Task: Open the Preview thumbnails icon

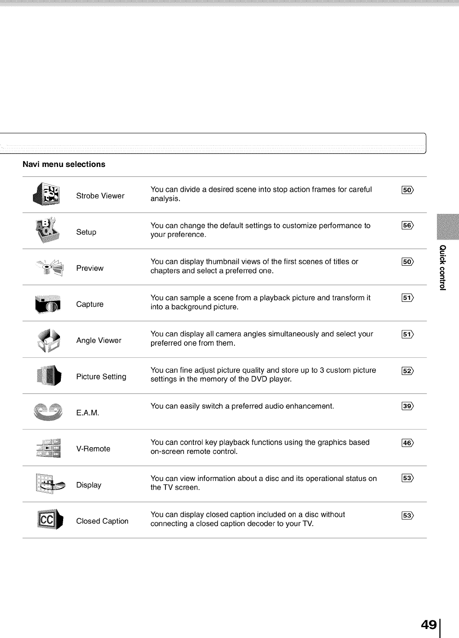Action: click(49, 267)
